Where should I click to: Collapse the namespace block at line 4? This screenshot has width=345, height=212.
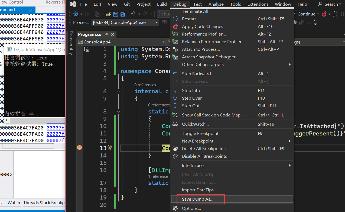118,71
